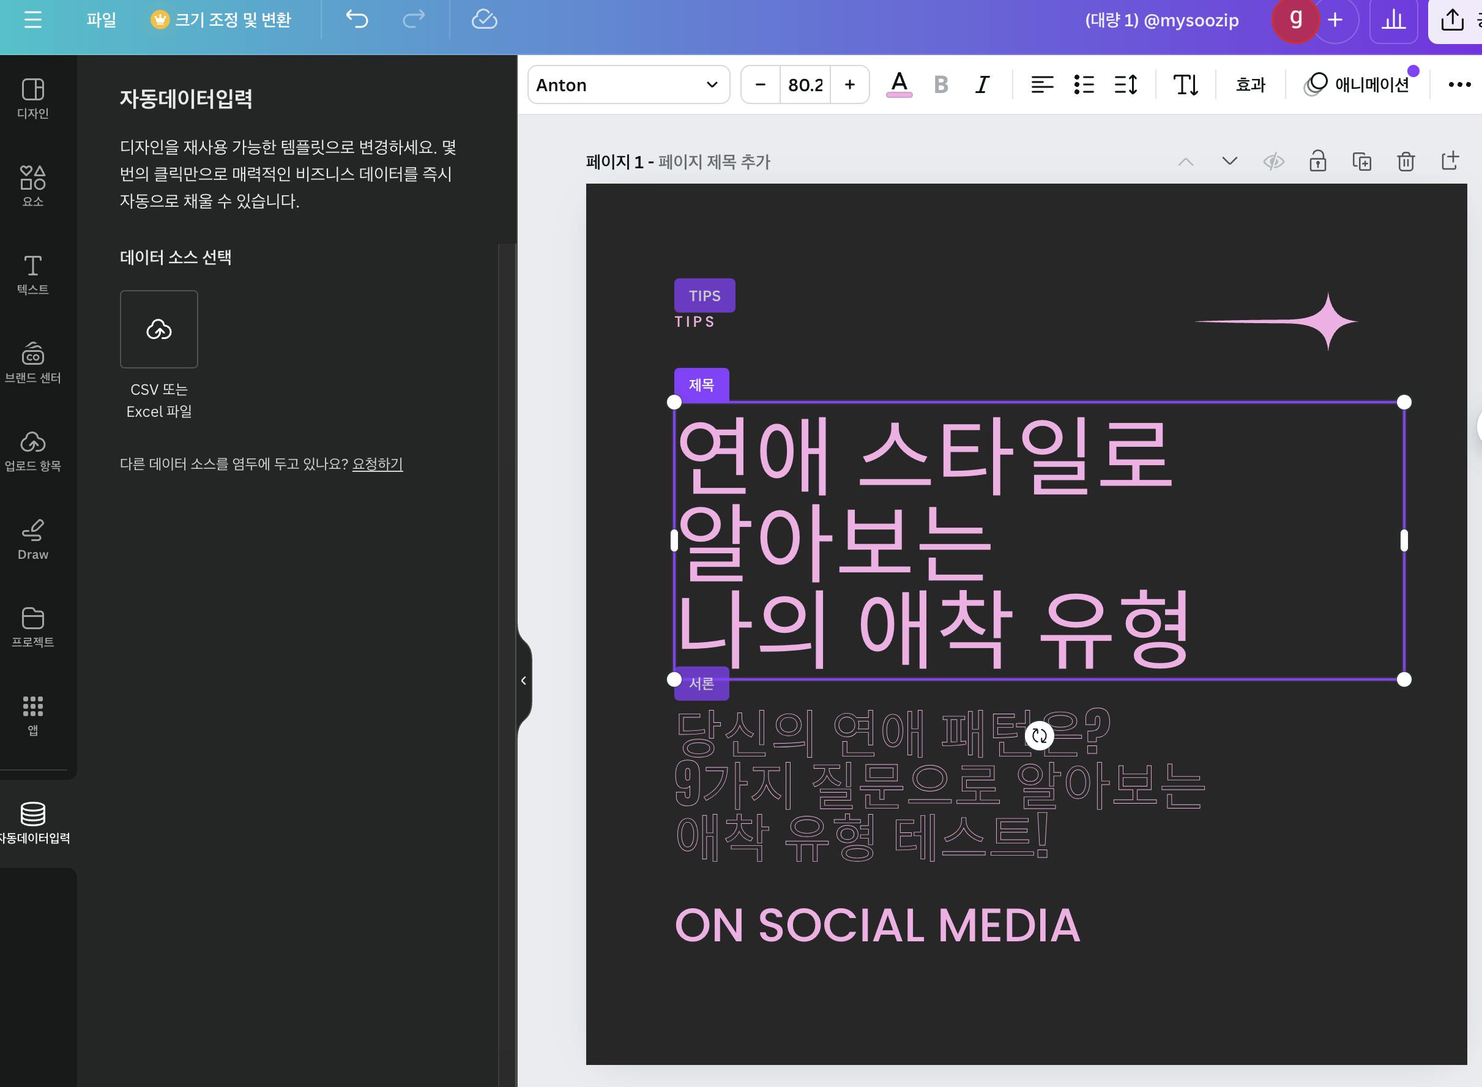
Task: Click the 요청하기 request link
Action: (x=378, y=464)
